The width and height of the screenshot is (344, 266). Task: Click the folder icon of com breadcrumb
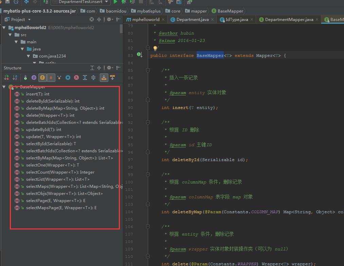tap(83, 11)
